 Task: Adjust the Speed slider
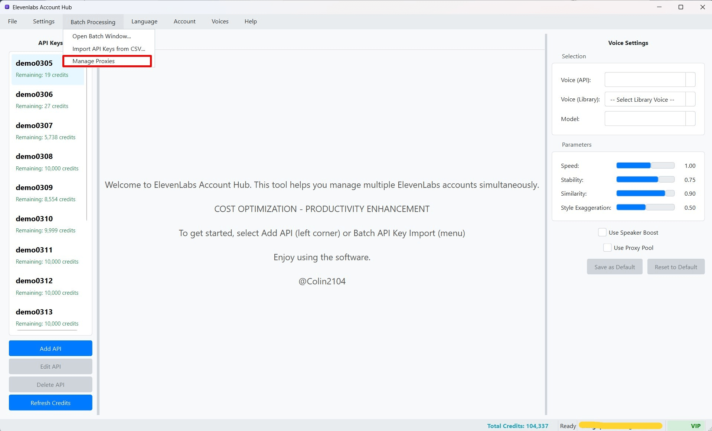point(645,166)
